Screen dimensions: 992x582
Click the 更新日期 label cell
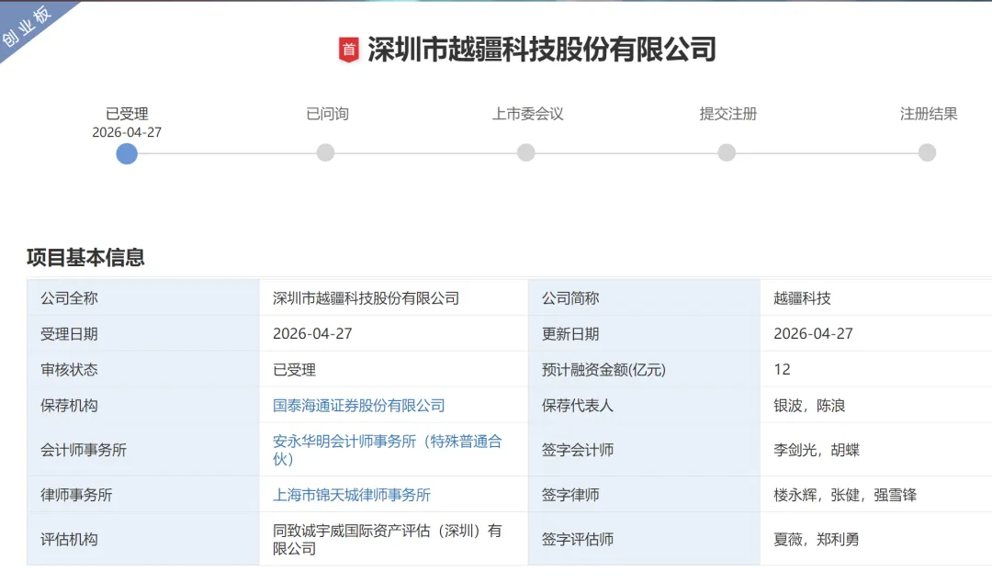[x=644, y=333]
